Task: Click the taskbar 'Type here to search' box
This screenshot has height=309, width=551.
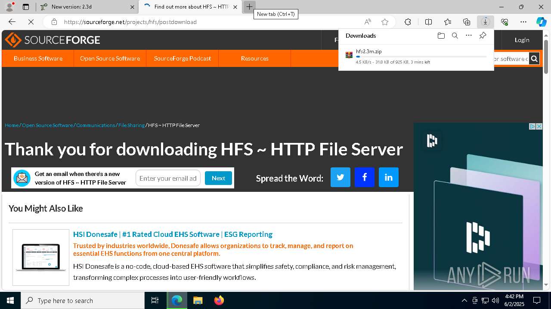Action: point(83,300)
